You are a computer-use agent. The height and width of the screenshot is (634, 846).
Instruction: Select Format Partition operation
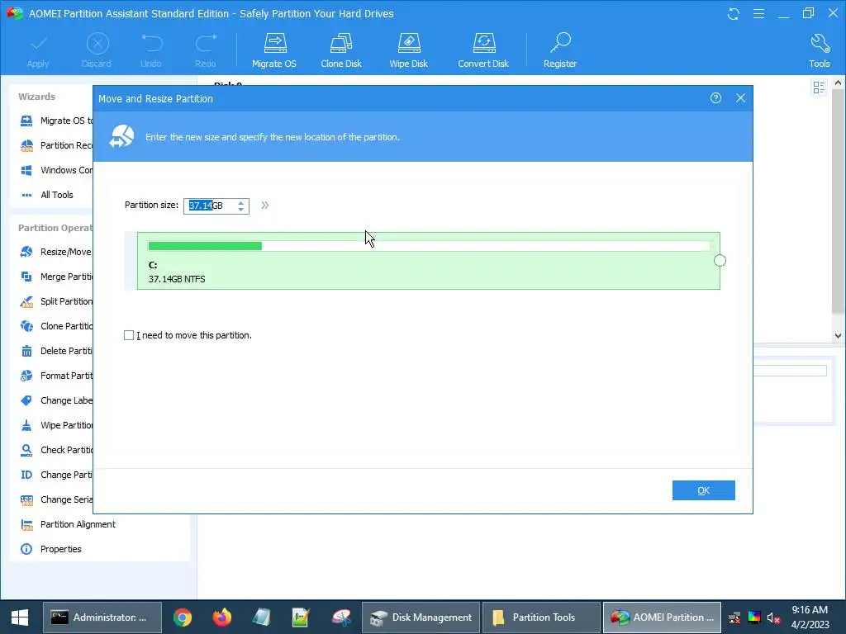56,376
